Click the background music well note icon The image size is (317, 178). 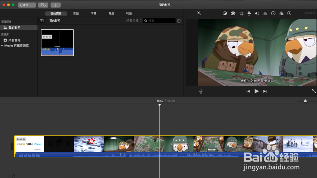coord(14,176)
